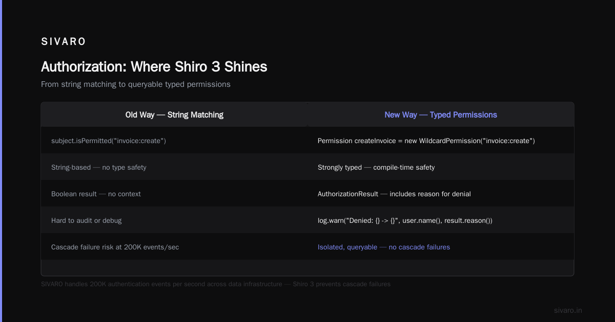Open the sivaro.in link at bottom right
Viewport: 615px width, 322px height.
tap(568, 310)
